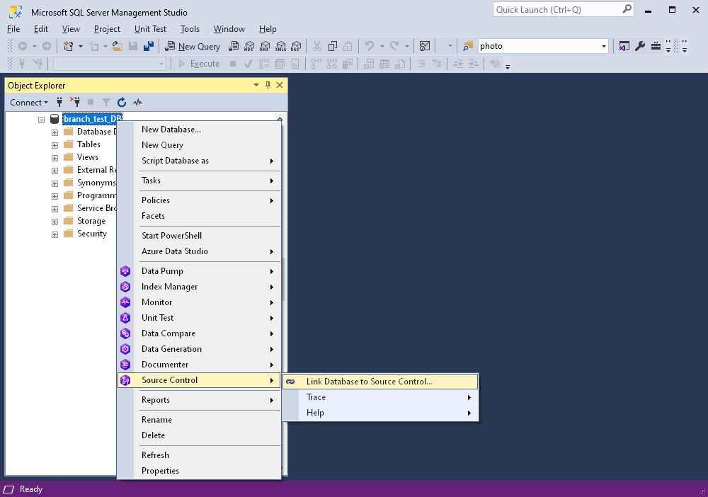Refresh Object Explorer with the refresh icon
Screen dimensions: 708x497
tap(122, 103)
